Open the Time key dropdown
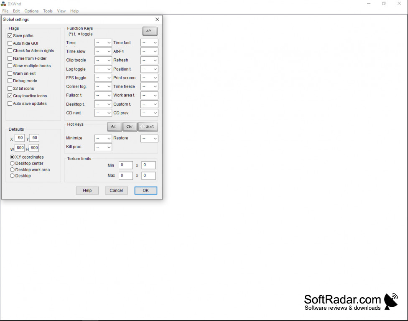Screen dimensions: 408x321 click(x=103, y=43)
